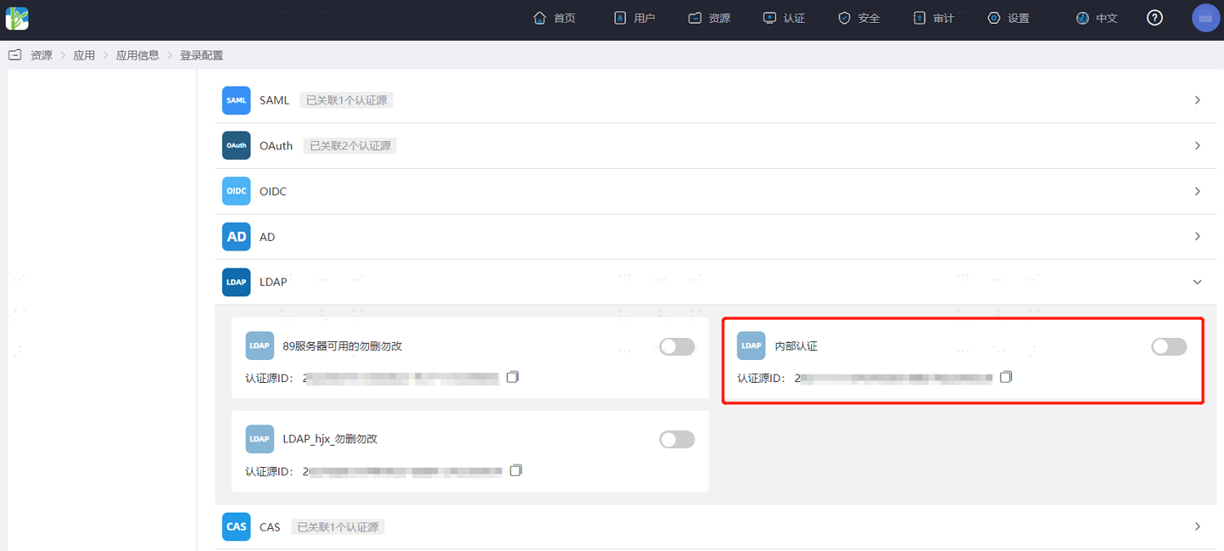This screenshot has height=551, width=1224.
Task: Go to 应用信息 in the breadcrumb
Action: click(x=138, y=56)
